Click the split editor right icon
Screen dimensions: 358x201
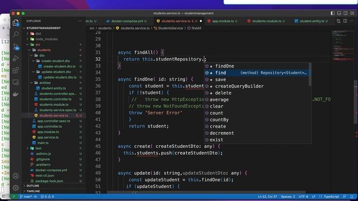point(345,21)
